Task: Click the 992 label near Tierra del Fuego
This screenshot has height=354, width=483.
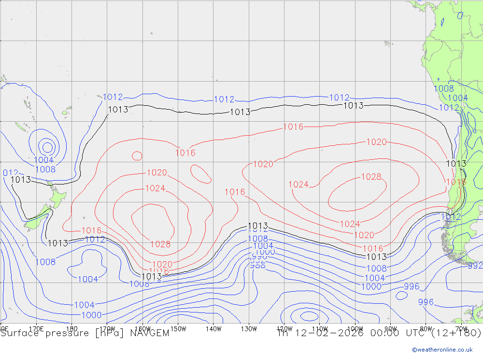Action: (475, 266)
